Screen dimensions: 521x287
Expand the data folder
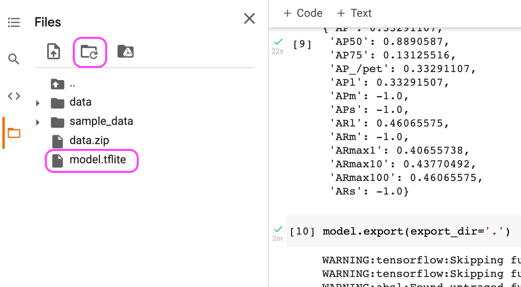pos(37,103)
